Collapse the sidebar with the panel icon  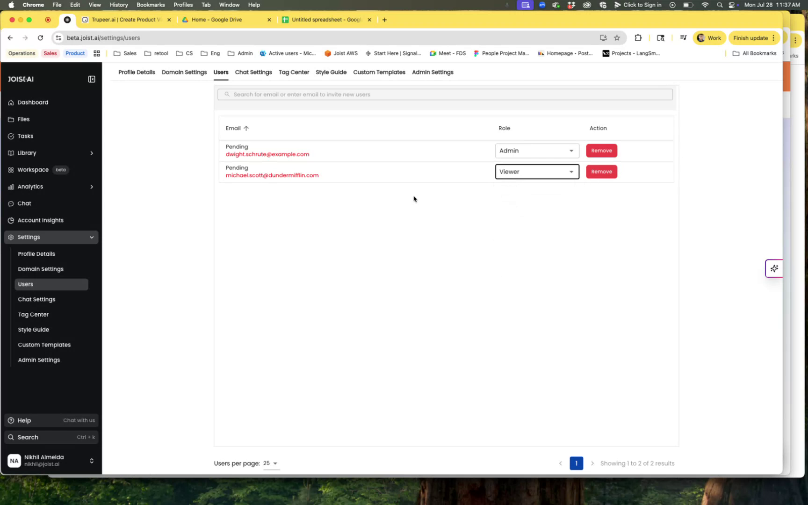(92, 79)
